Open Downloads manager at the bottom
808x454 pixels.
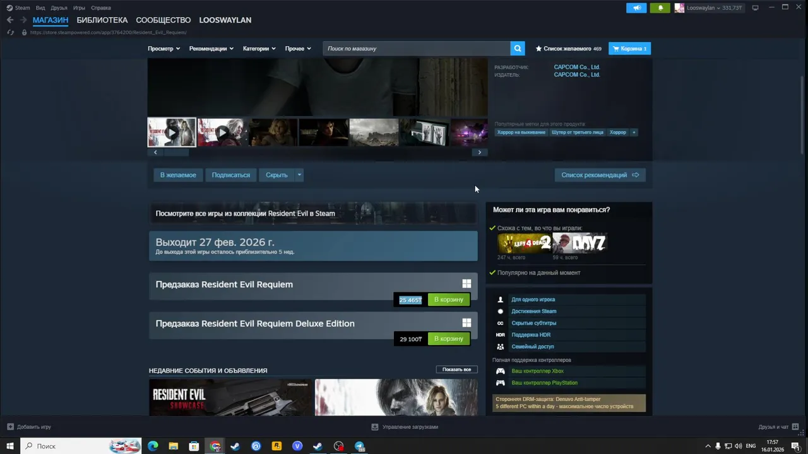[404, 427]
